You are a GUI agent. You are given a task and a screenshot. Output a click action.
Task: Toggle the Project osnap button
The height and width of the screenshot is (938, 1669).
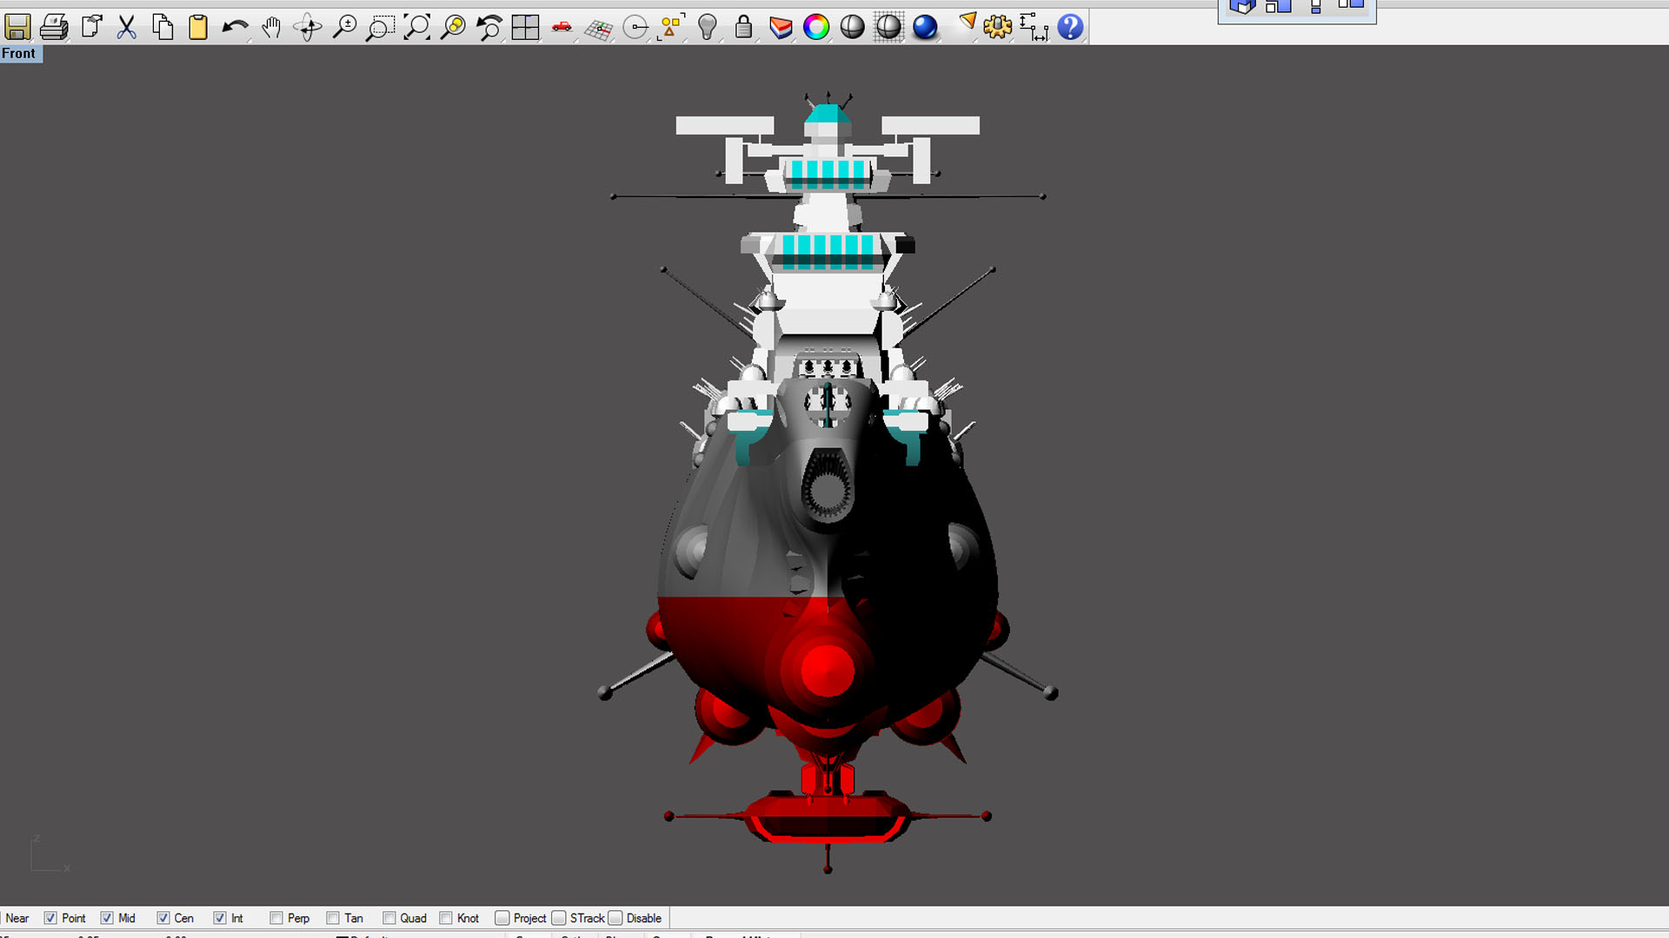502,918
